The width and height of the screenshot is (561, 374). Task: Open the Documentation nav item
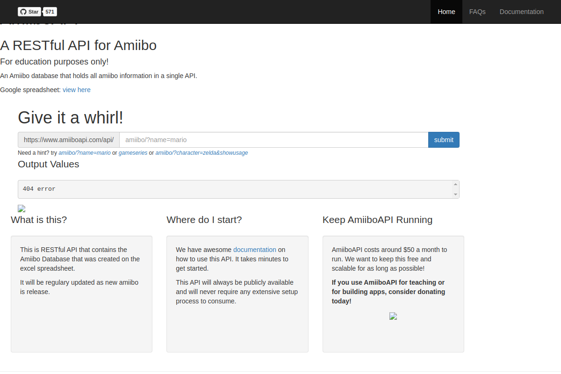coord(522,12)
